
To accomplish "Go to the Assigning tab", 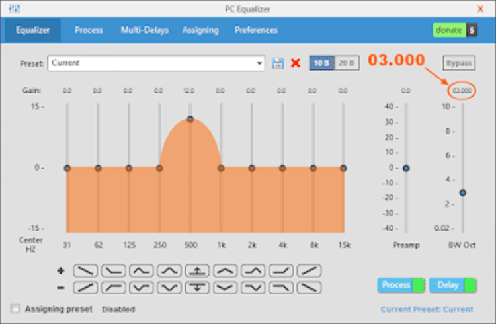I will click(x=200, y=30).
